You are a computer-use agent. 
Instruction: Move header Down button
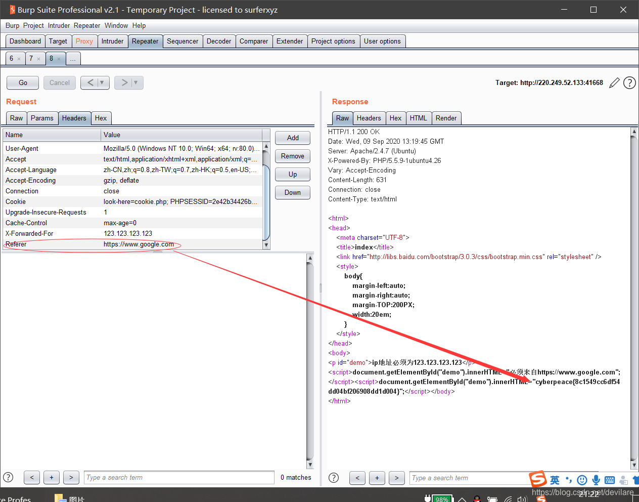293,192
